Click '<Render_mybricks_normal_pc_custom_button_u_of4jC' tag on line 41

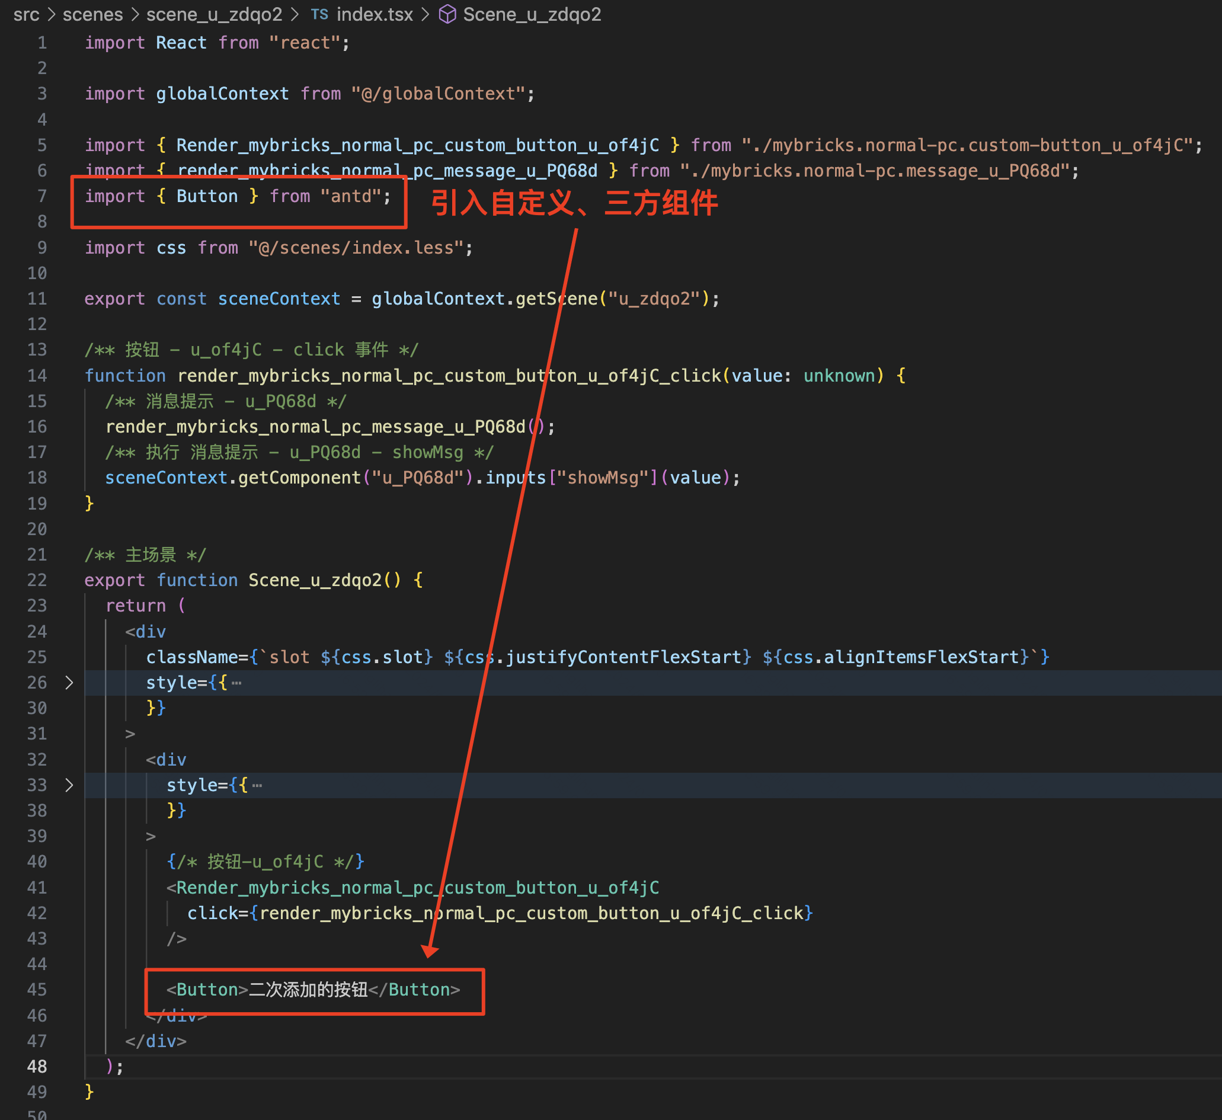click(413, 888)
